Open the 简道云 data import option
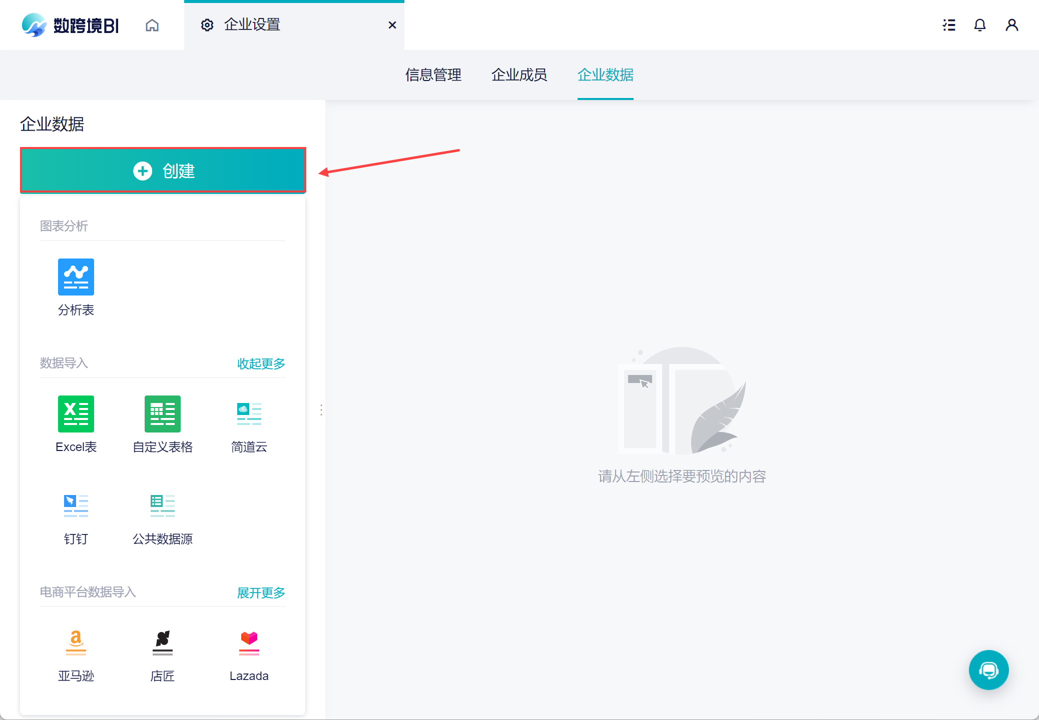Image resolution: width=1039 pixels, height=720 pixels. (249, 414)
